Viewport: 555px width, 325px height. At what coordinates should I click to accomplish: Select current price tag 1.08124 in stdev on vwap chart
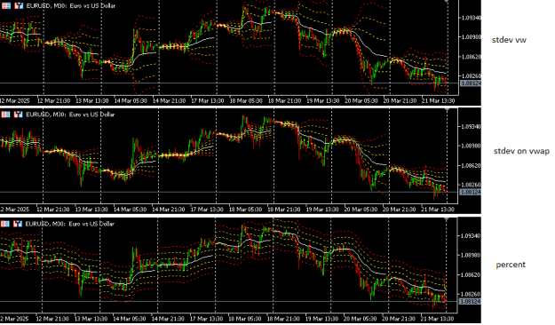pos(471,192)
